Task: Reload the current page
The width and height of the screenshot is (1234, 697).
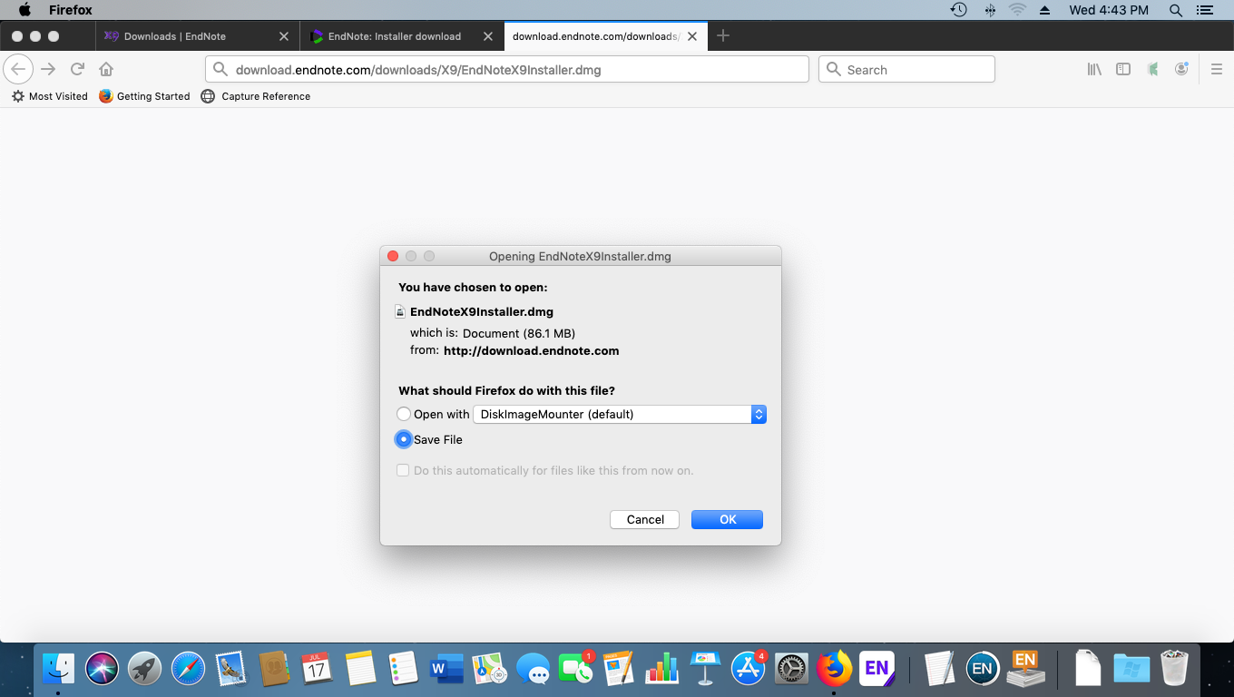Action: click(x=78, y=69)
